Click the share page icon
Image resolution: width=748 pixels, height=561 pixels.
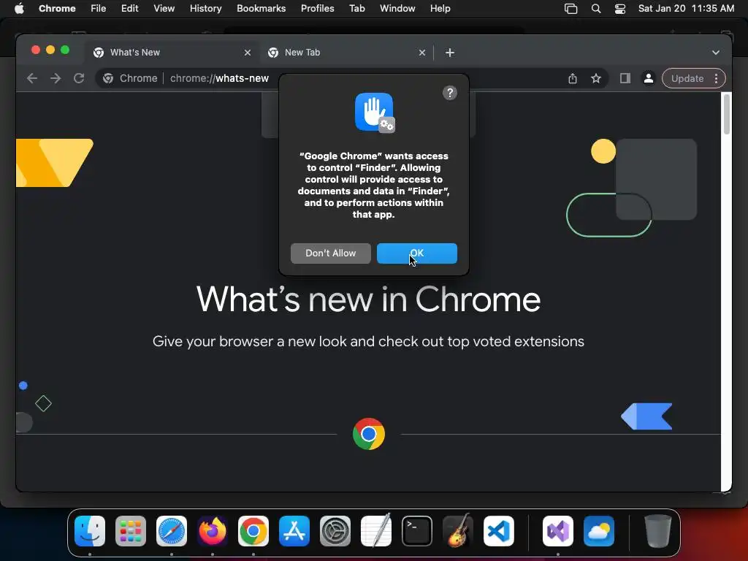click(573, 78)
